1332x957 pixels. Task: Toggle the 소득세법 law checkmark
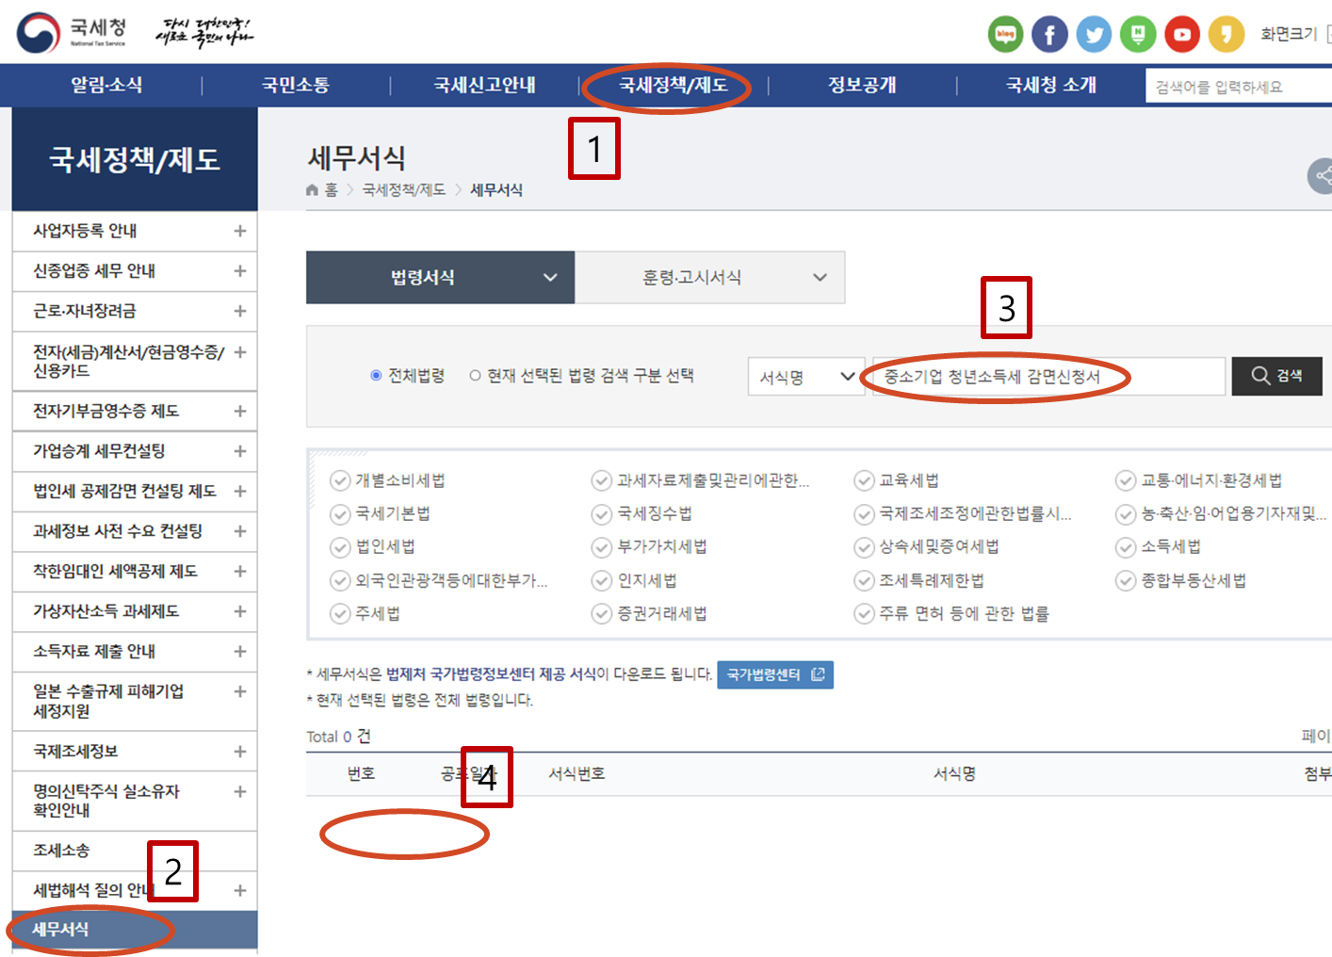point(1127,547)
